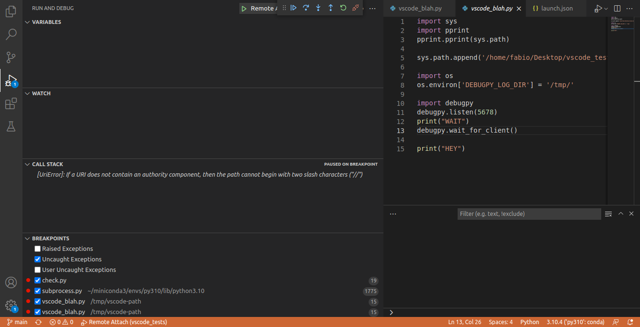Viewport: 640px width, 327px height.
Task: Start debugging with the green play icon
Action: tap(244, 9)
